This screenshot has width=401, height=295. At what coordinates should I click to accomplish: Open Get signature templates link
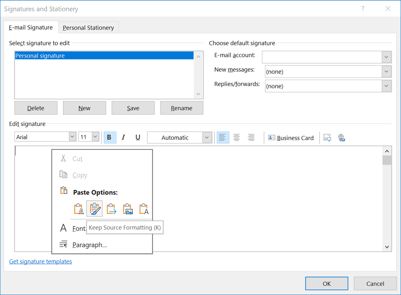pyautogui.click(x=40, y=261)
